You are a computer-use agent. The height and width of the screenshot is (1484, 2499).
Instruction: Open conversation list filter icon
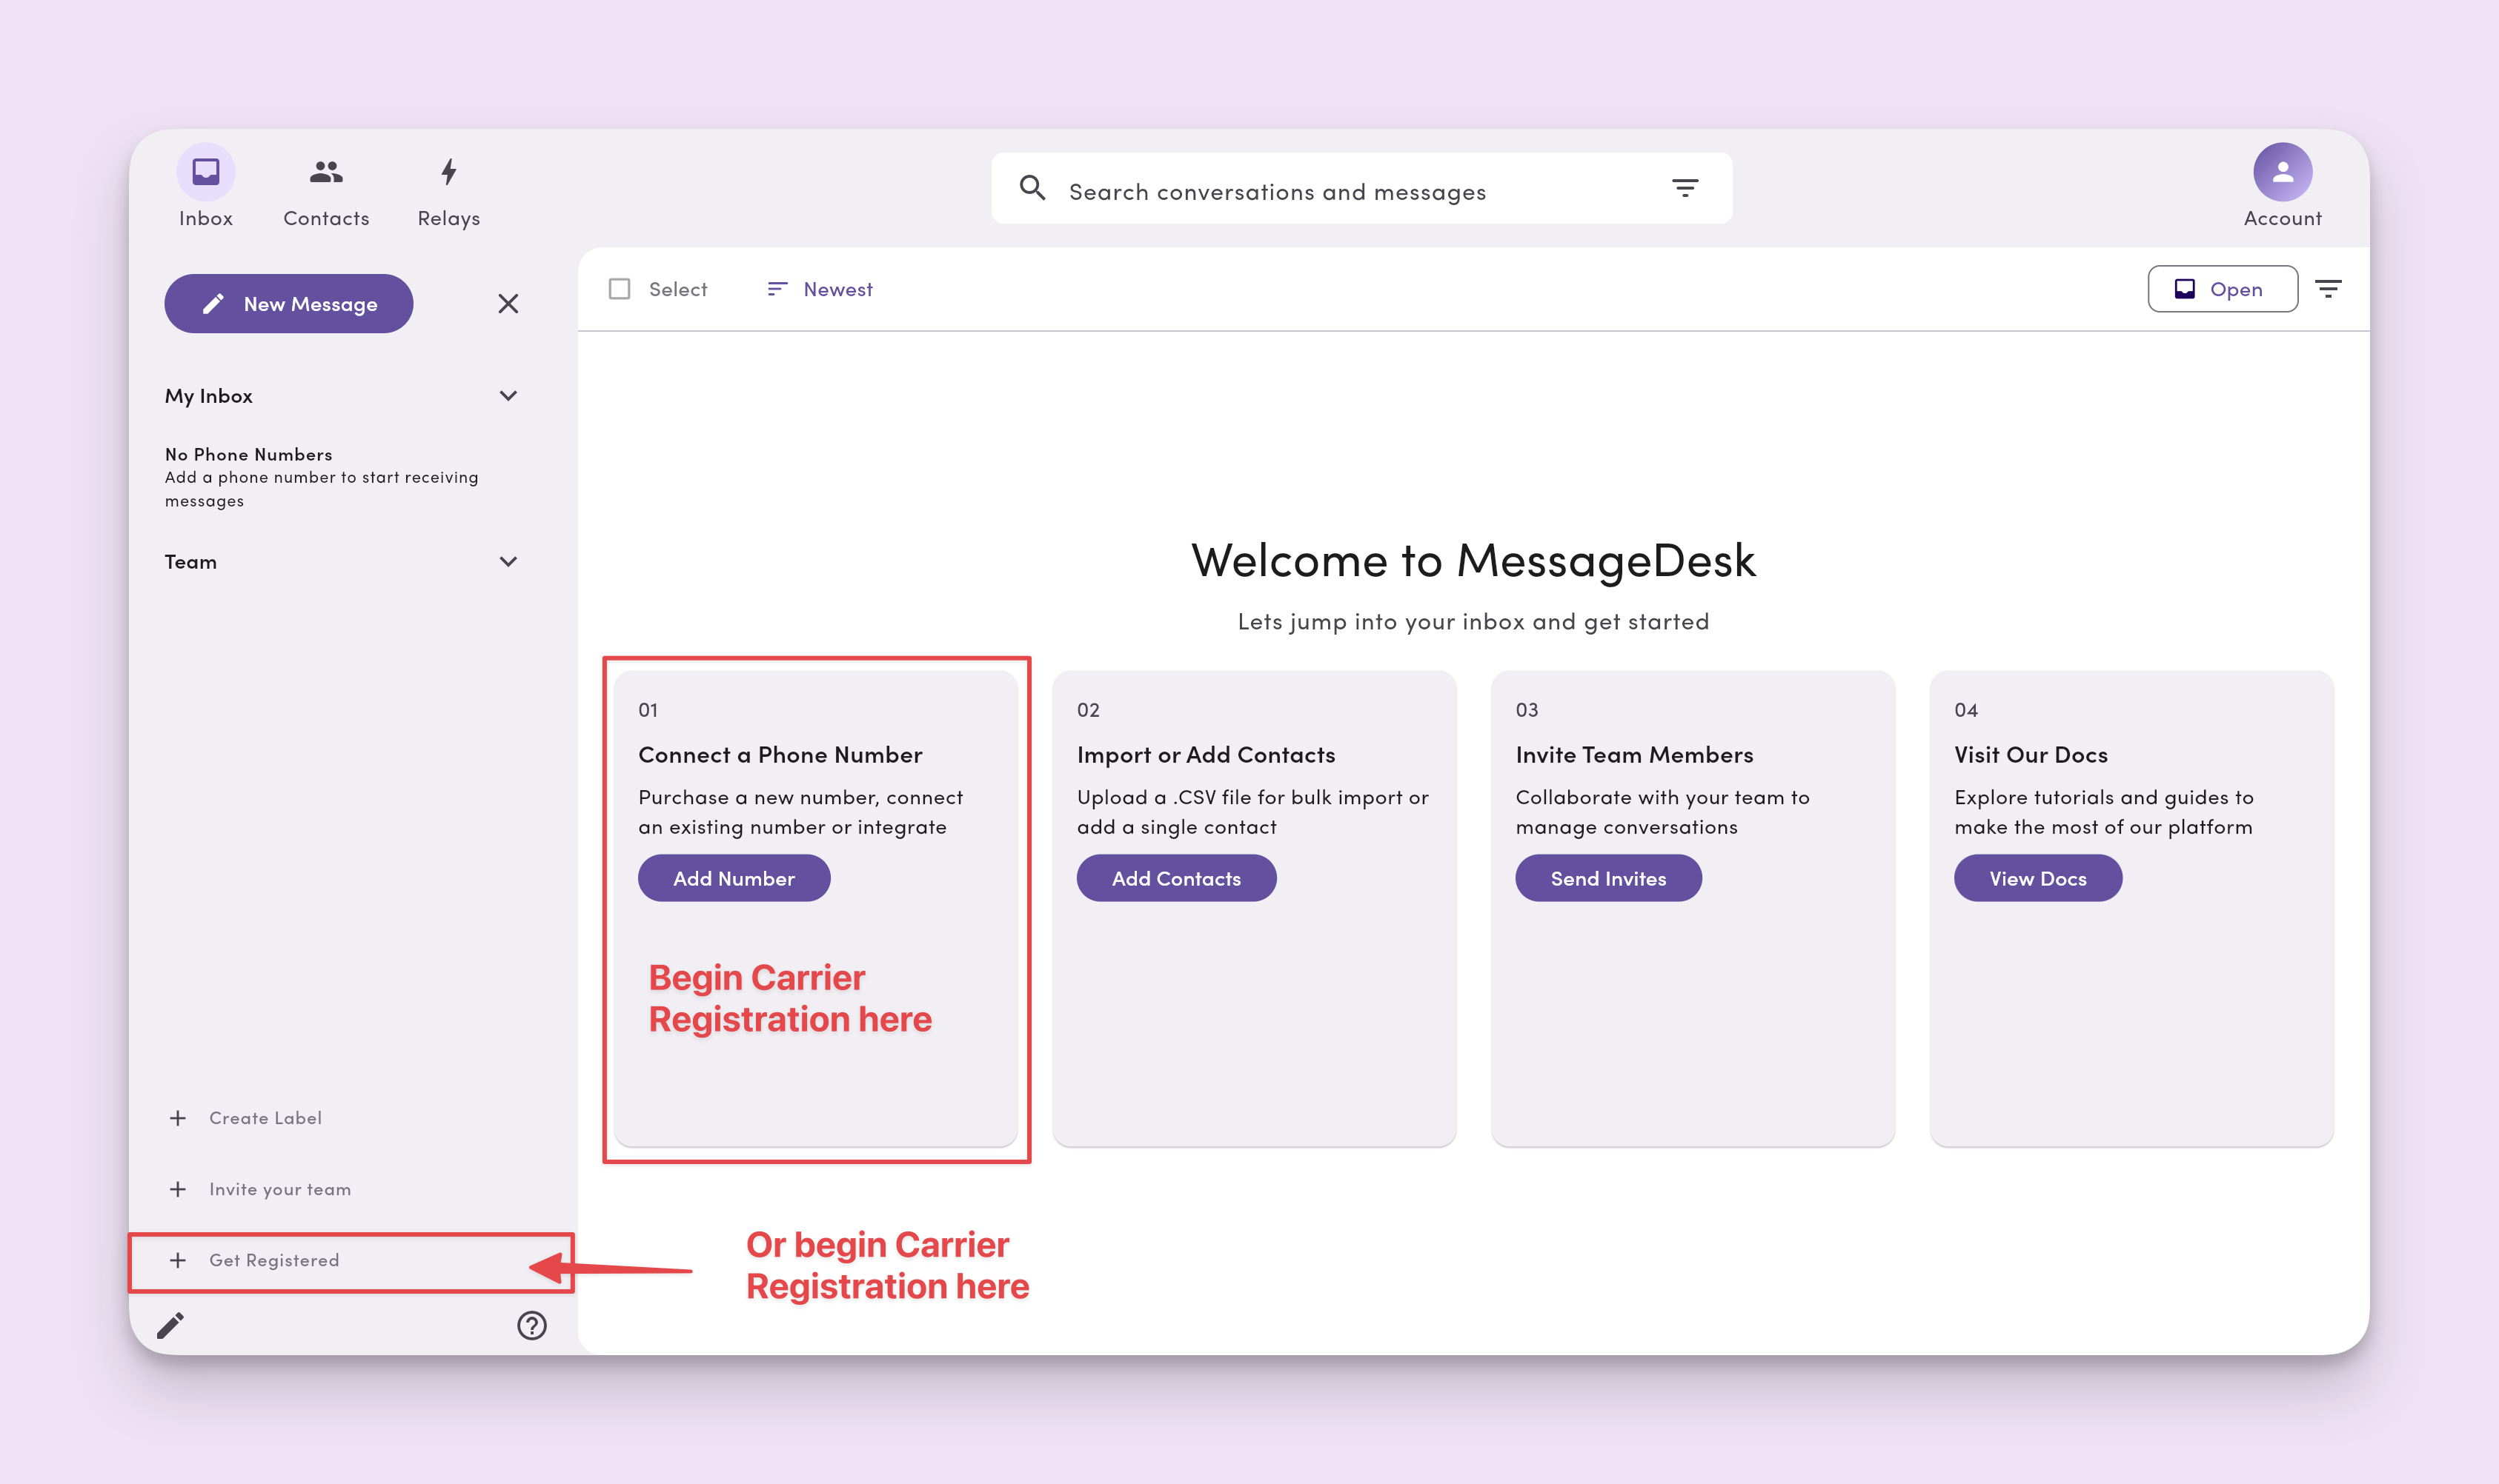(x=2328, y=289)
